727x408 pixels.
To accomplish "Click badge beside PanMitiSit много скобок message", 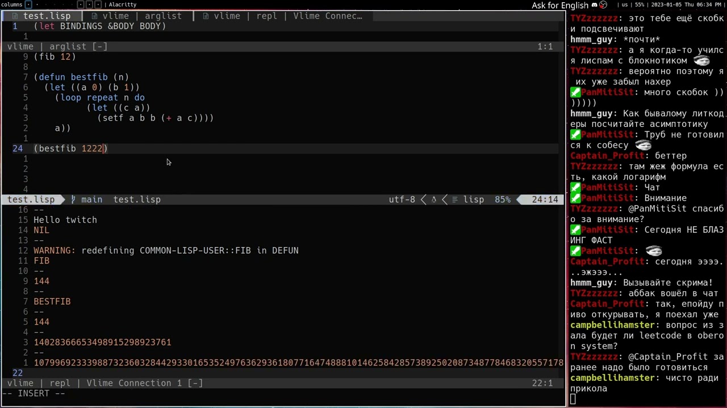I will pyautogui.click(x=575, y=92).
